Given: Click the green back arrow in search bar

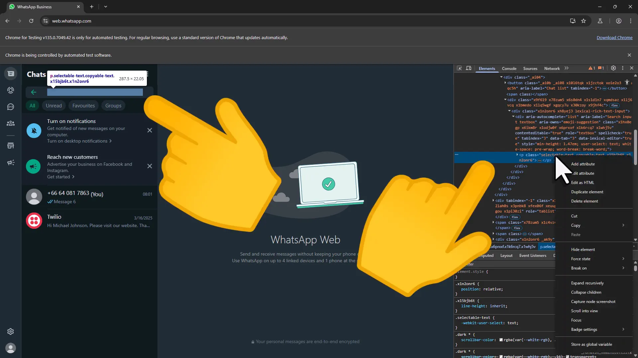Looking at the screenshot, I should click(x=34, y=92).
